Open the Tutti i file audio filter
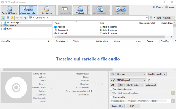Screen dimensions: 176x109 (x=166, y=18)
